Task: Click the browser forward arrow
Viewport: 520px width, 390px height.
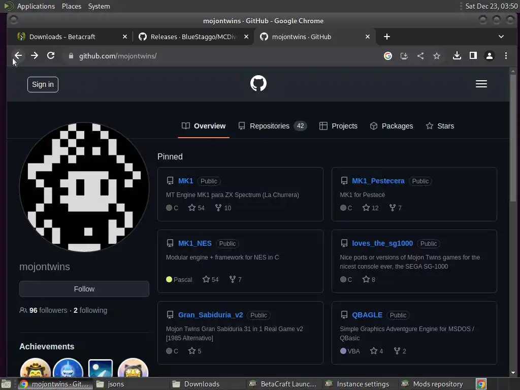Action: [x=35, y=56]
